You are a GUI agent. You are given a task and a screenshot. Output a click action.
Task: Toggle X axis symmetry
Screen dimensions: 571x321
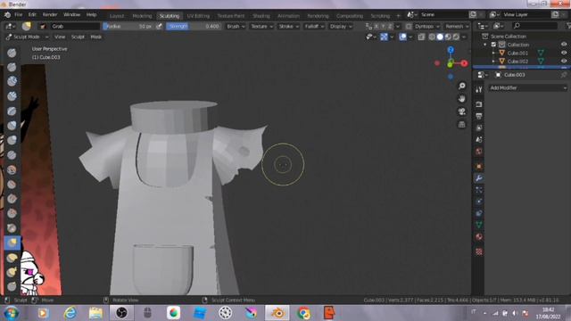pos(377,26)
